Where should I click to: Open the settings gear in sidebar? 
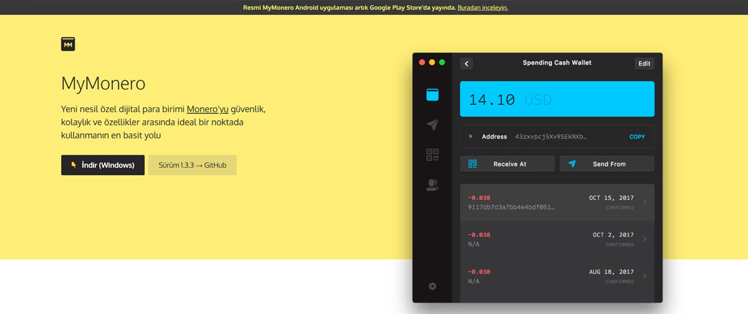pos(432,286)
